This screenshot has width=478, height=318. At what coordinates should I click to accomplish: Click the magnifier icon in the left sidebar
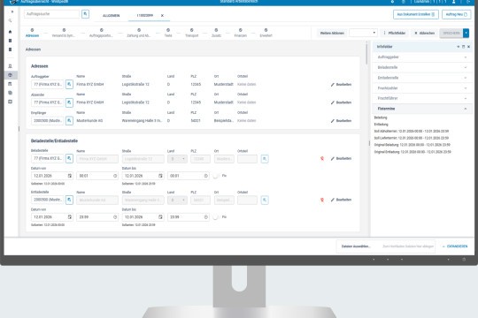pos(10,20)
